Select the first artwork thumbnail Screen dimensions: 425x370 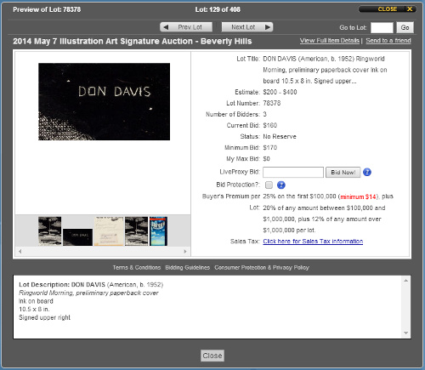pyautogui.click(x=50, y=231)
